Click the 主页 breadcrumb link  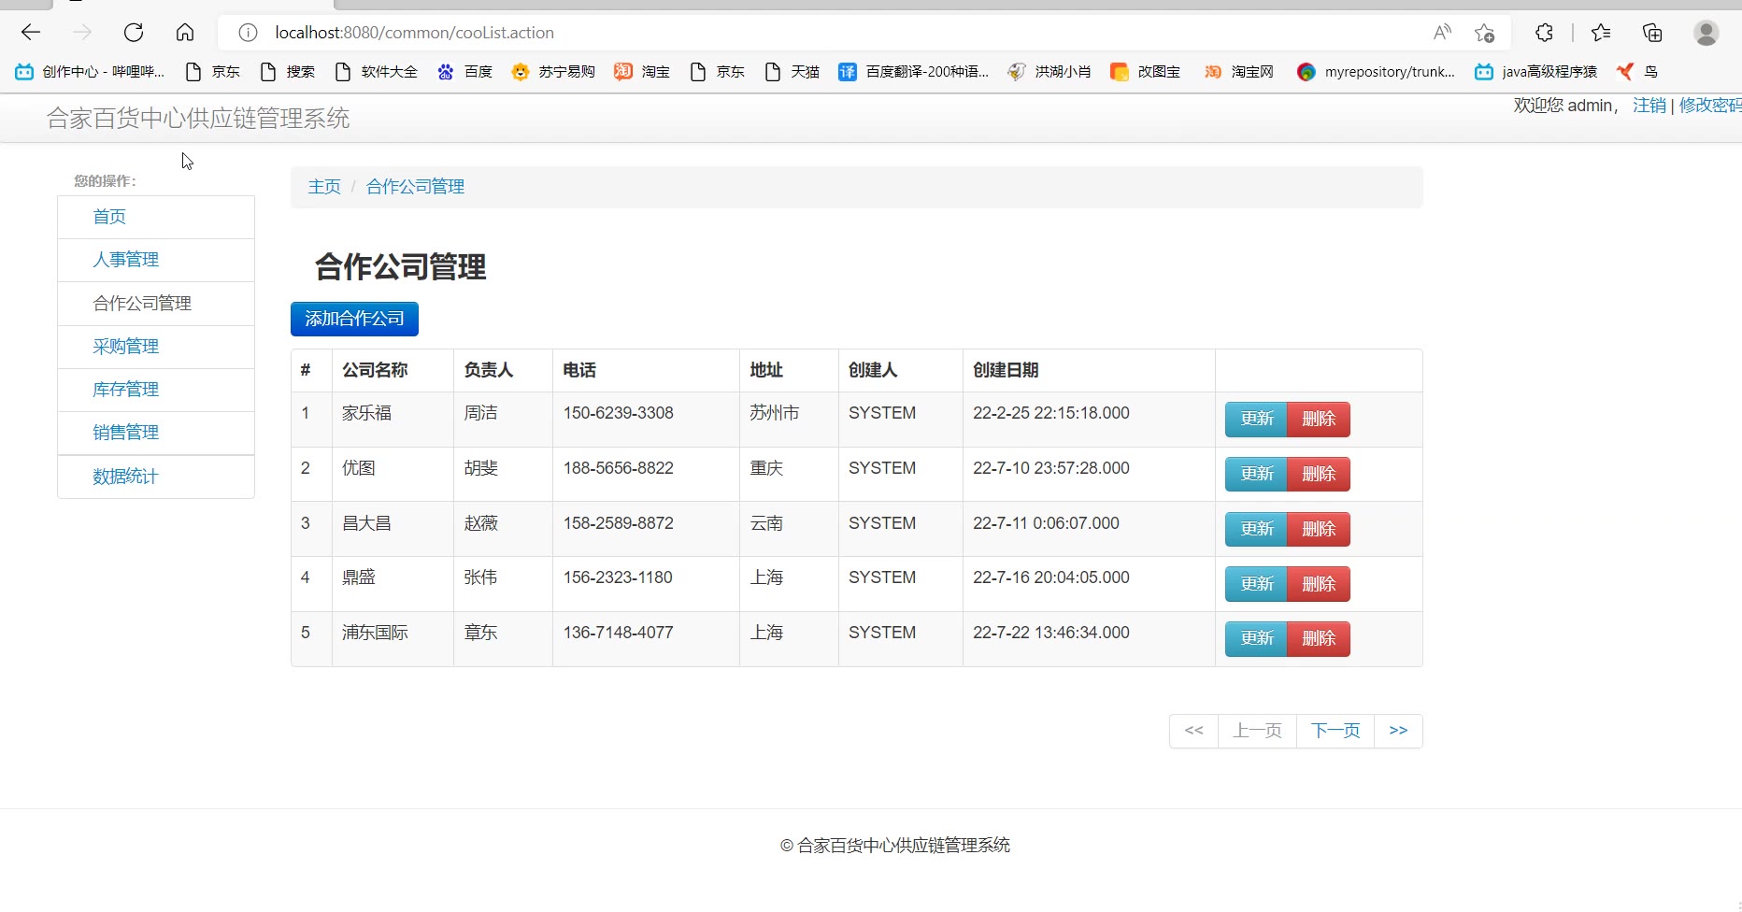point(324,187)
